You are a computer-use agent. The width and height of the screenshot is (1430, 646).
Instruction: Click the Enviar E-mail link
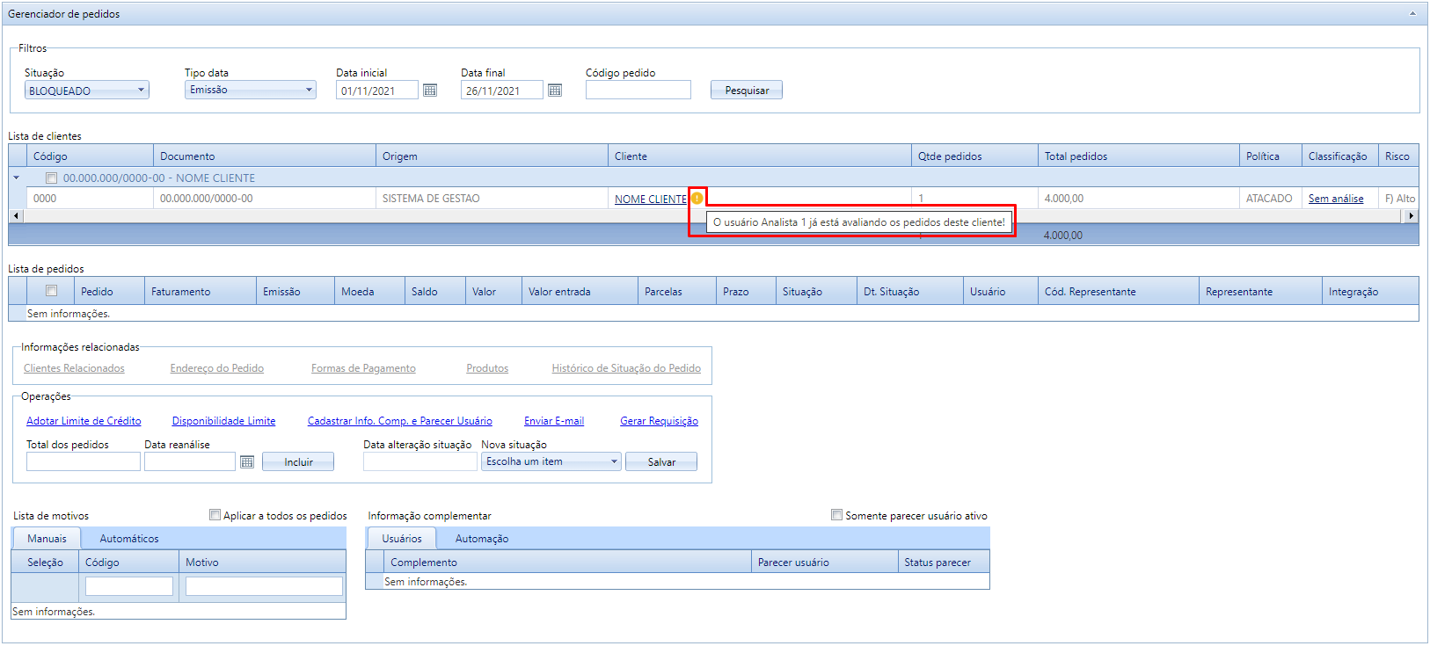[554, 421]
